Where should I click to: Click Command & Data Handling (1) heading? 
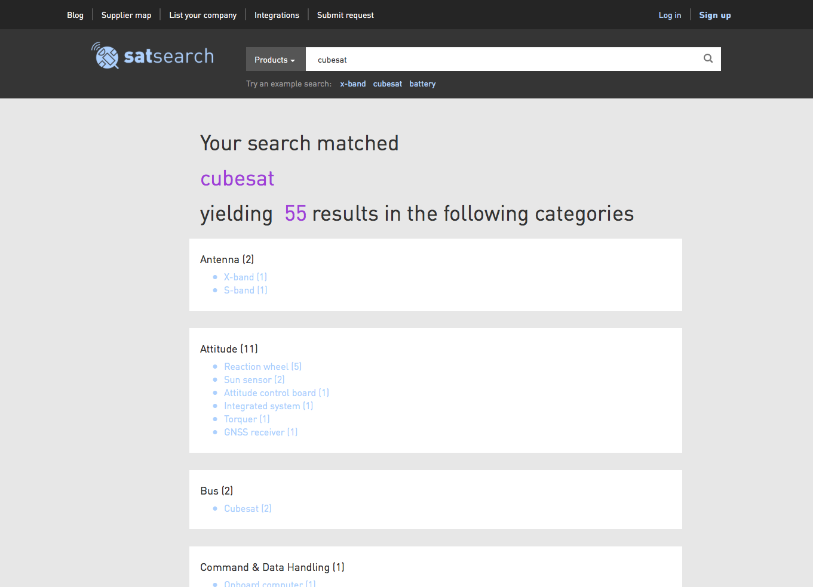(272, 567)
